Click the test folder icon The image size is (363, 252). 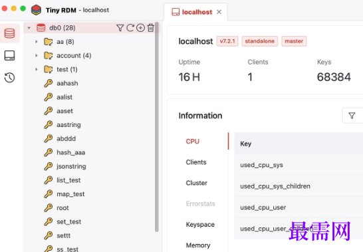pos(49,70)
